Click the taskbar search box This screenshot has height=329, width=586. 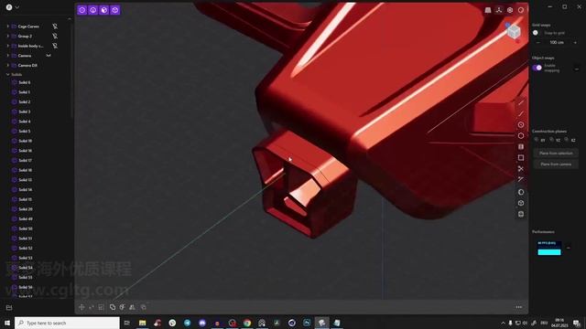point(67,323)
